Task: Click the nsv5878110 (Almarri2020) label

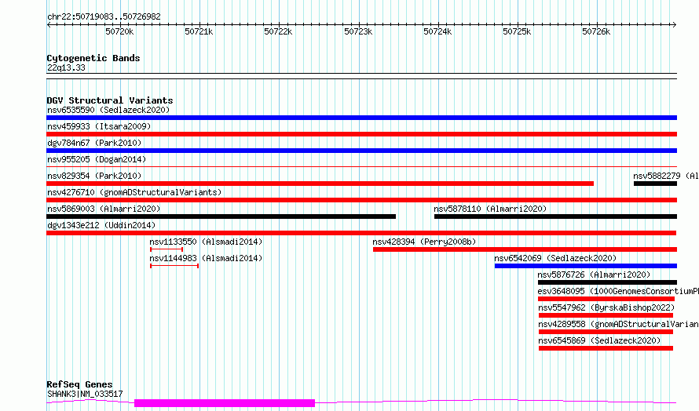Action: (490, 209)
